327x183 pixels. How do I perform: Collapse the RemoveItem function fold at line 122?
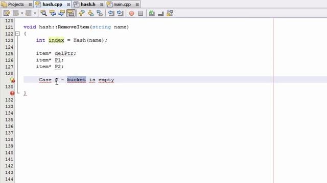[x=17, y=34]
